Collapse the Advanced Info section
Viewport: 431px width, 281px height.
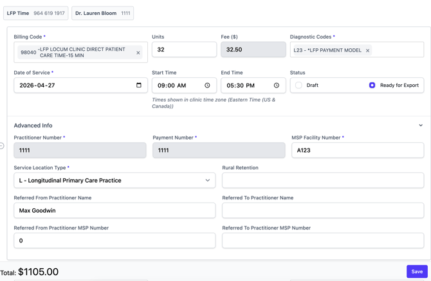coord(421,125)
